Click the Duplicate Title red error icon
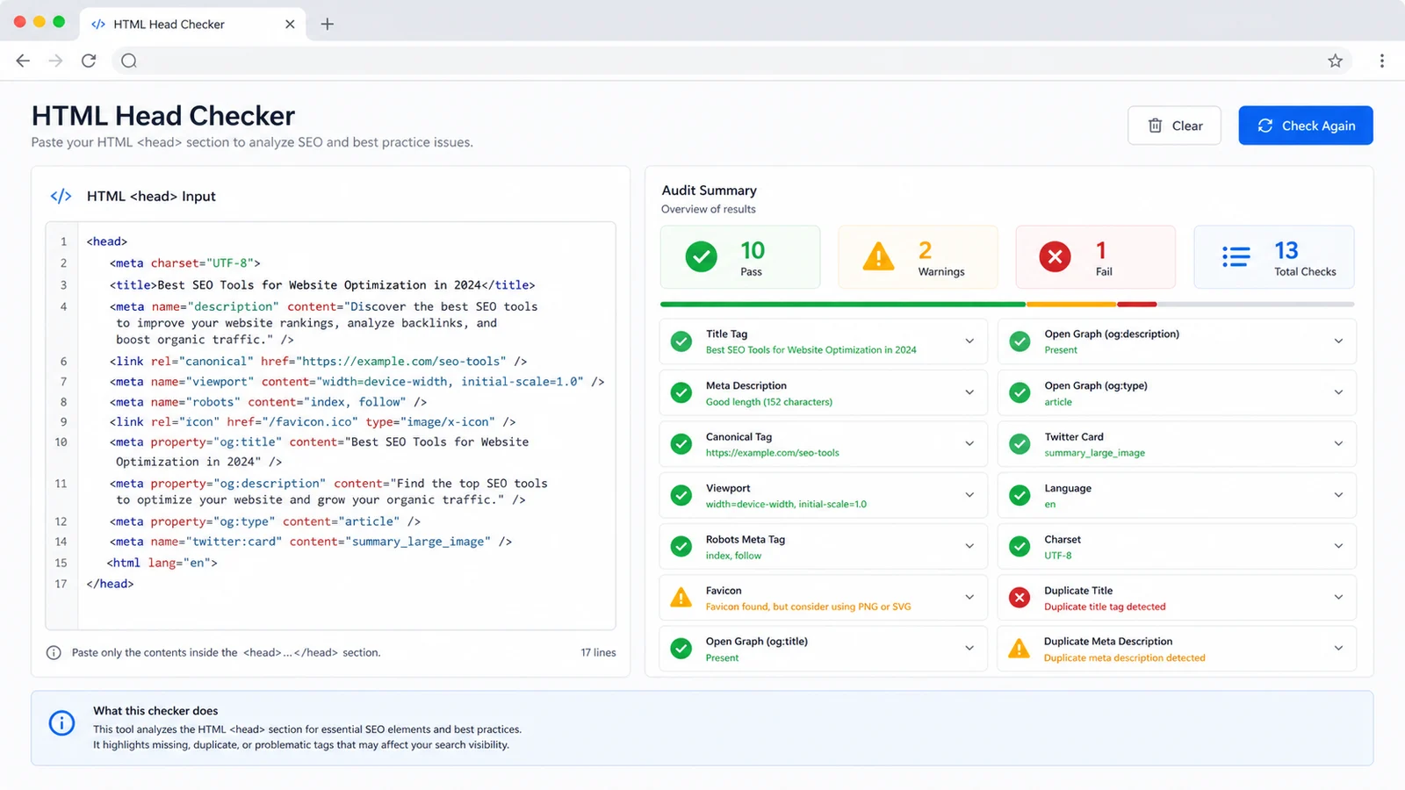Image resolution: width=1405 pixels, height=790 pixels. click(x=1020, y=598)
